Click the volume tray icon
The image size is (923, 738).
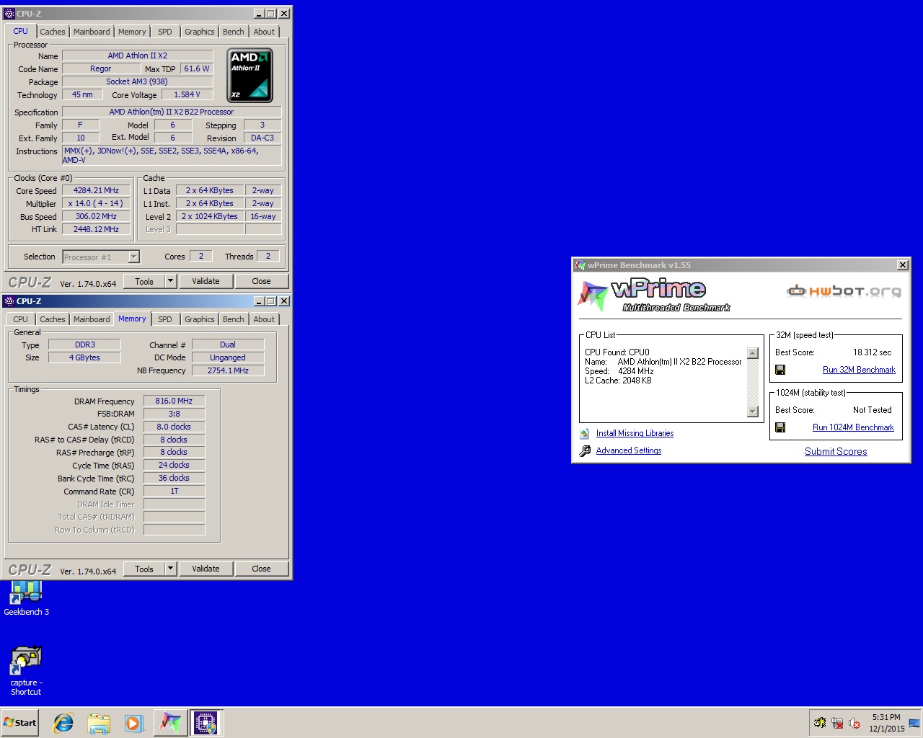pyautogui.click(x=854, y=723)
